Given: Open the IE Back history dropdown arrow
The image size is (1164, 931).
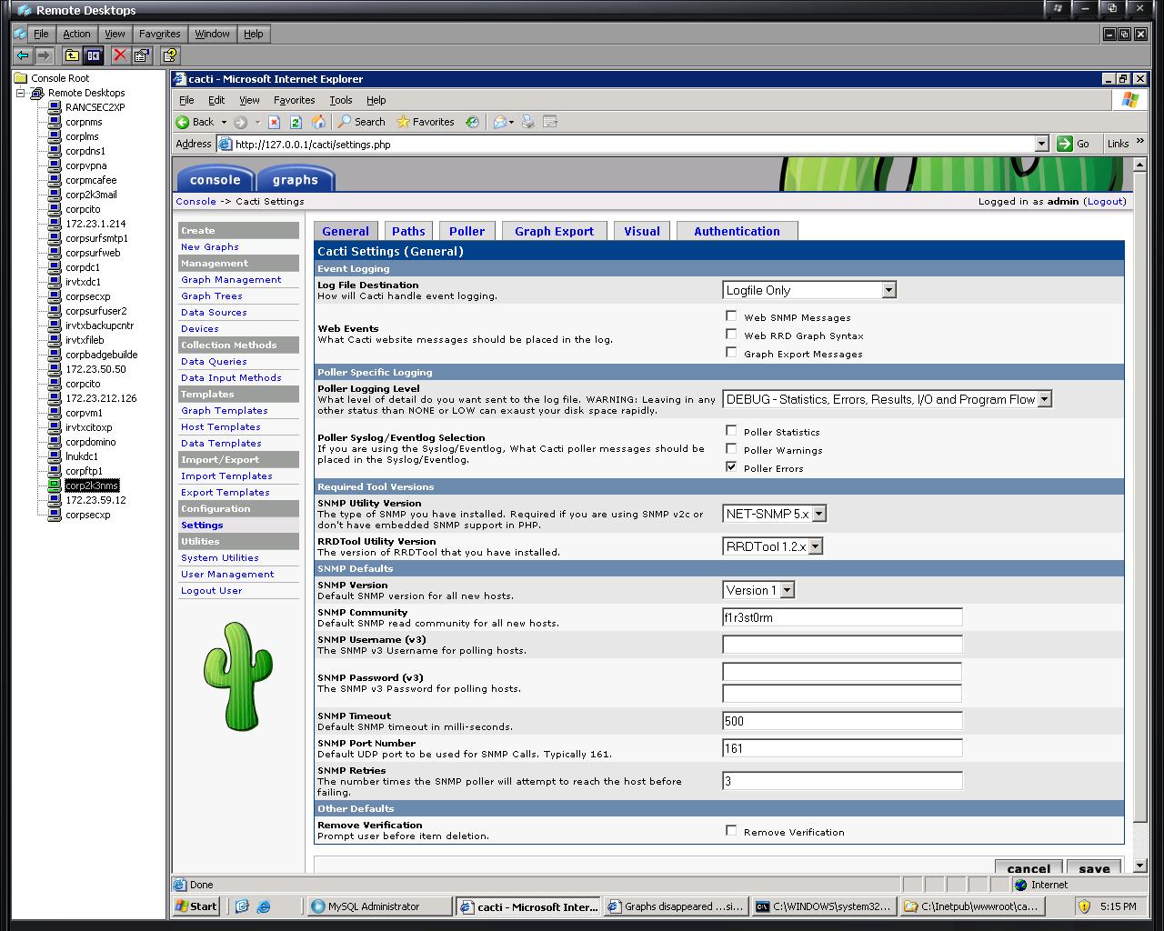Looking at the screenshot, I should 224,122.
